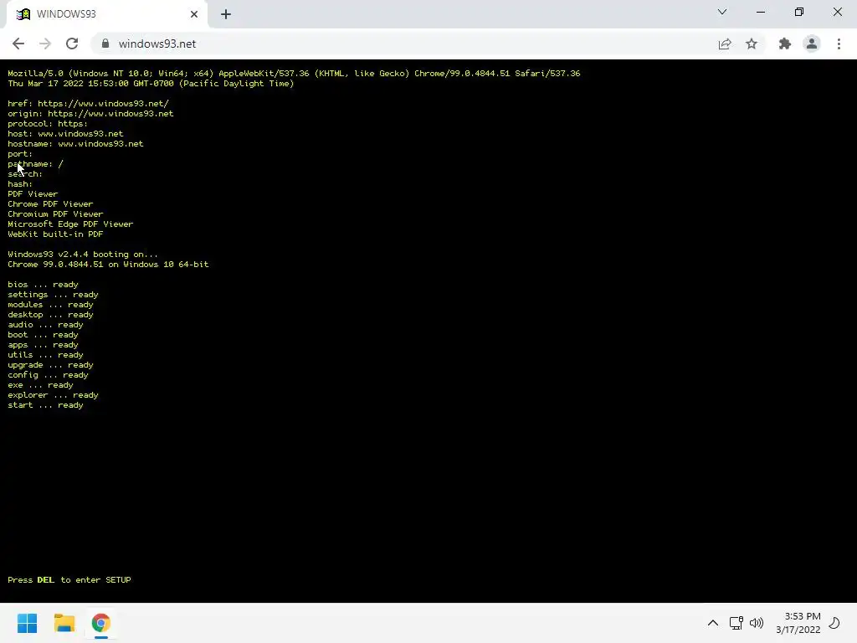Click the 'bios ... ready' line
The image size is (857, 643).
44,285
